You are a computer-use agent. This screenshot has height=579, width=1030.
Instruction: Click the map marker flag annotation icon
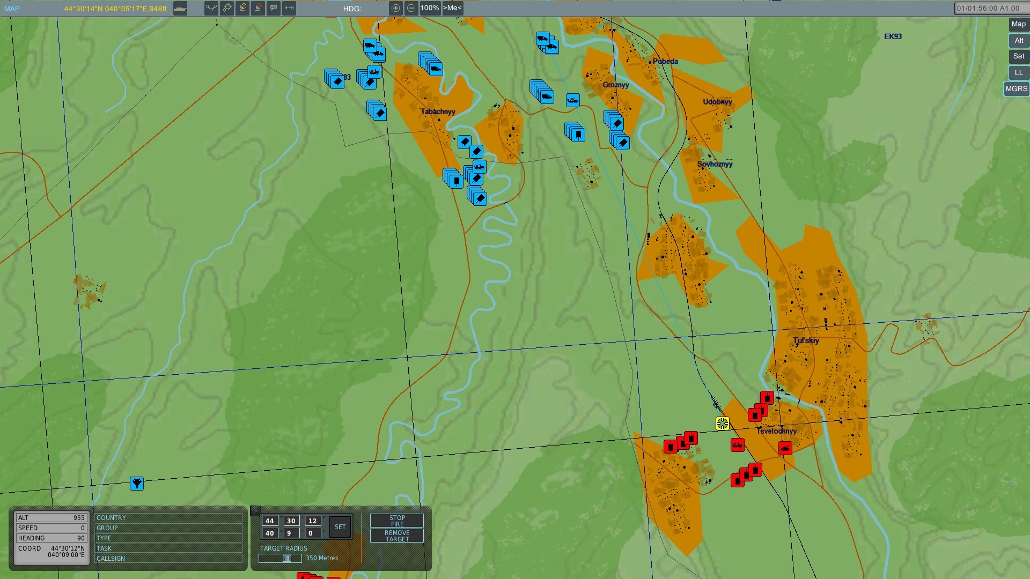point(273,9)
